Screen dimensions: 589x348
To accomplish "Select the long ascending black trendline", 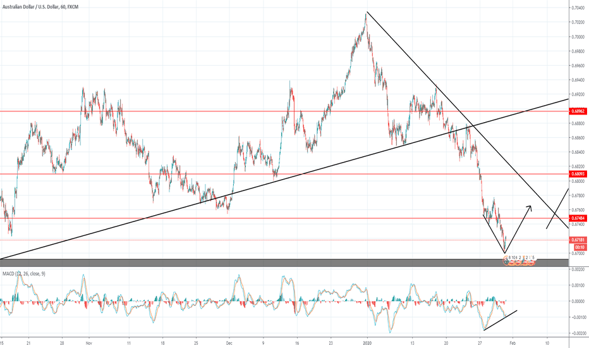I will click(x=284, y=179).
